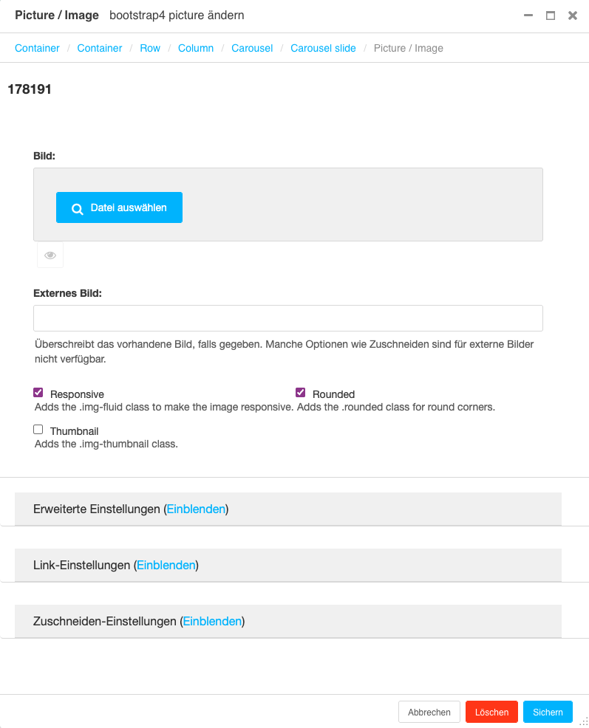
Task: Expand the Zuschneiden-Einstellungen panel
Action: (212, 621)
